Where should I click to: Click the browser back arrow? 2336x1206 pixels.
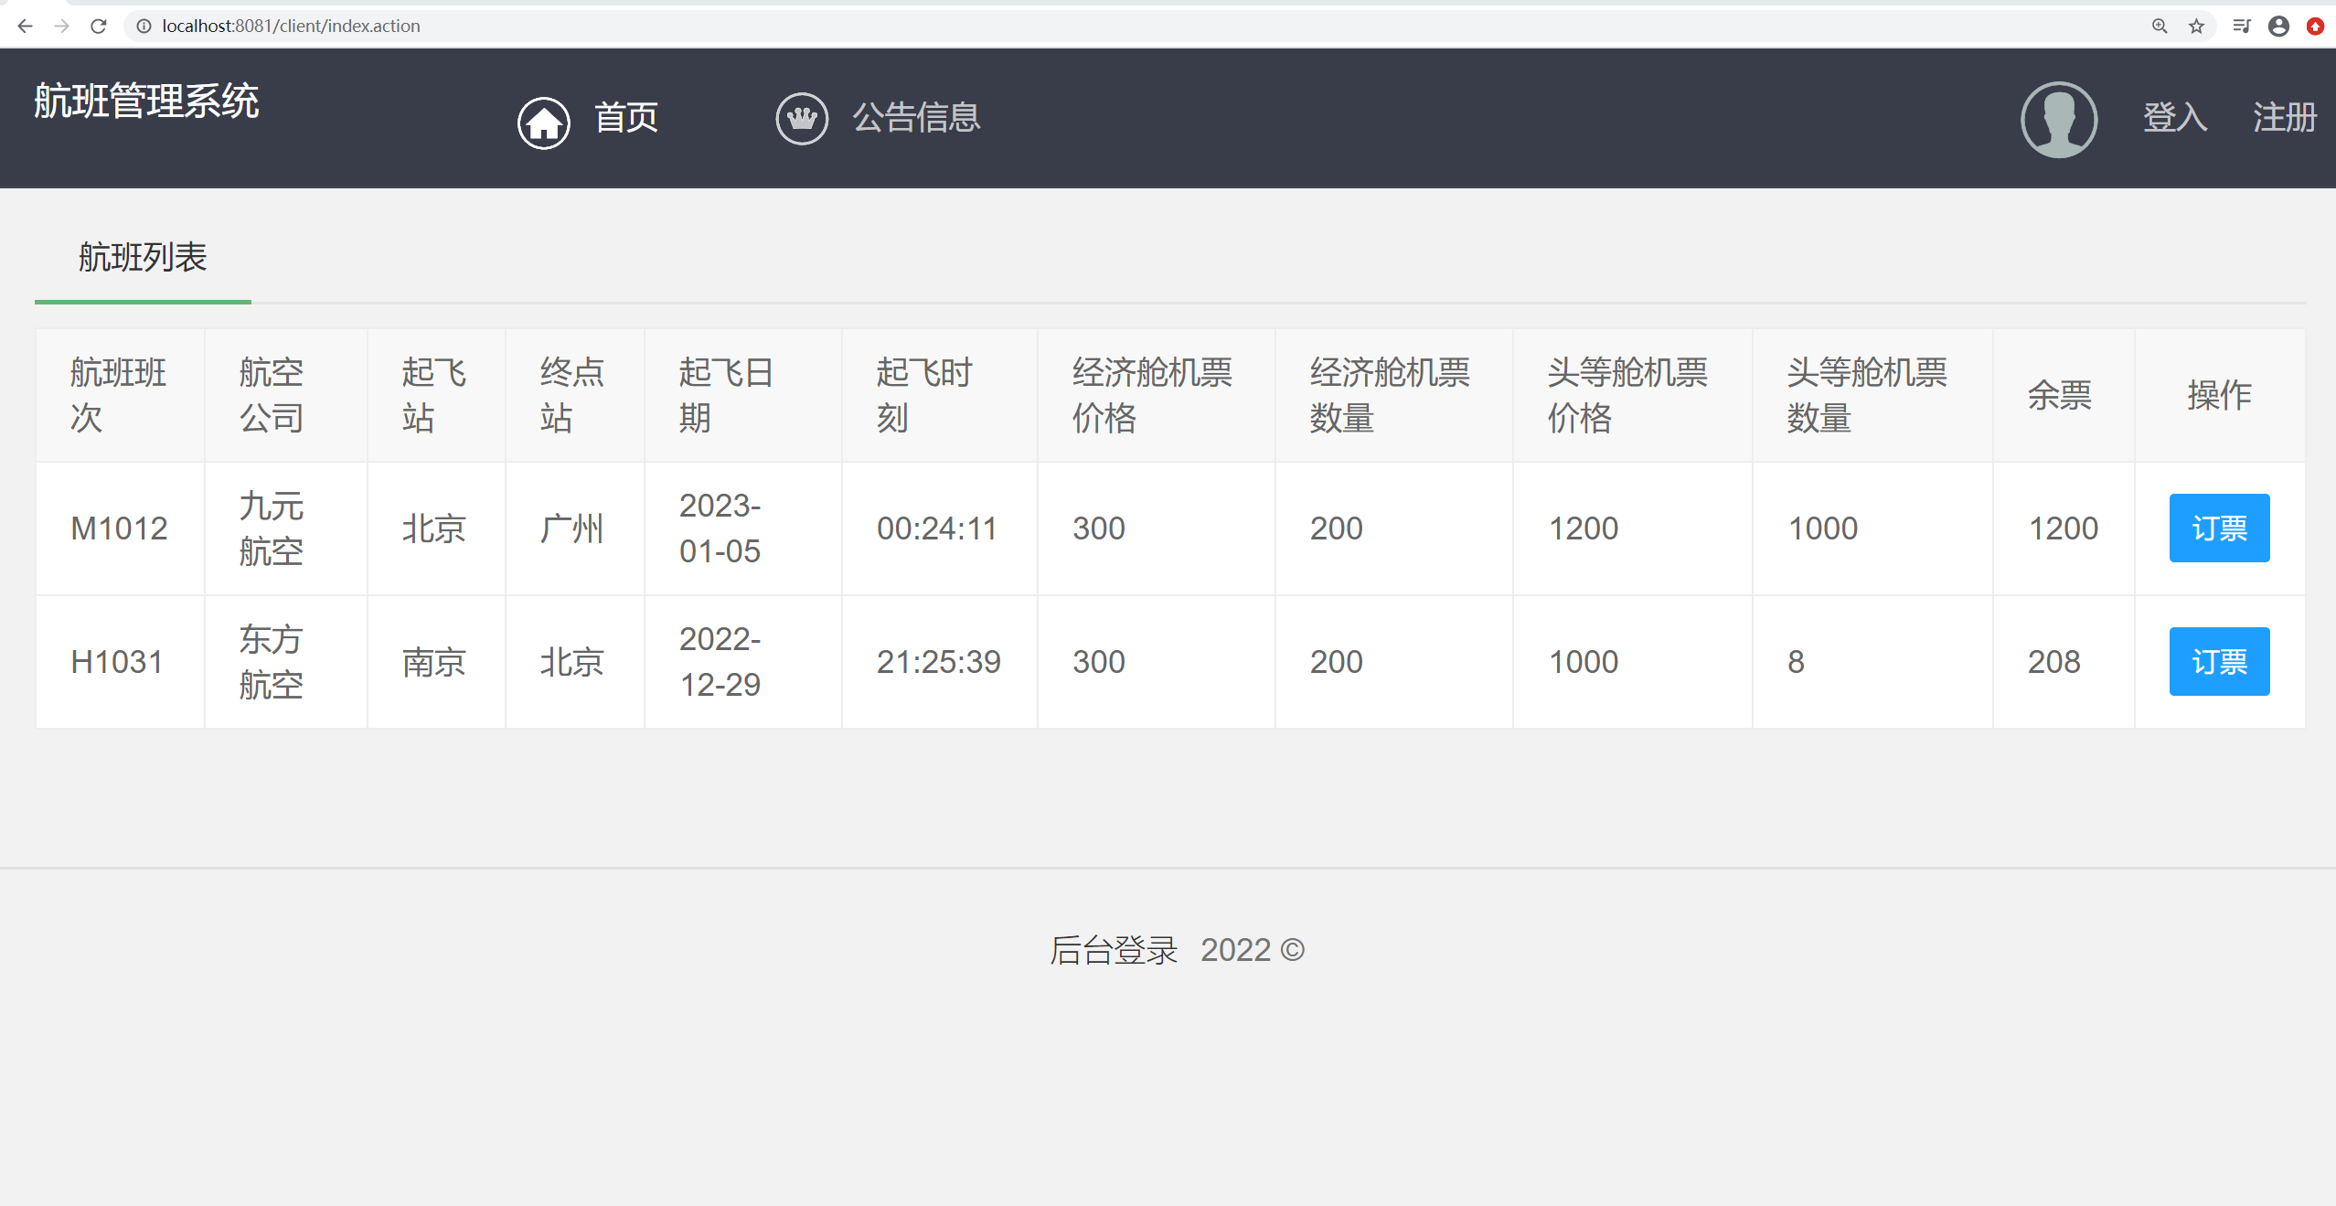25,26
